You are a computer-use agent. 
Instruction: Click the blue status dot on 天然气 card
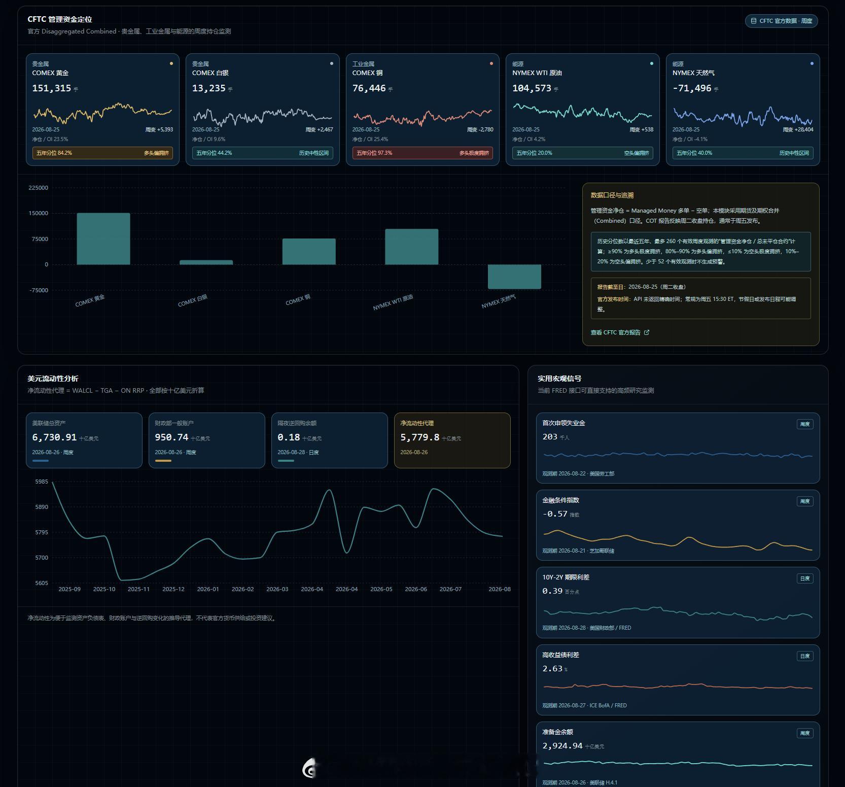point(812,63)
